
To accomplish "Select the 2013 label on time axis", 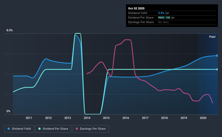I will tap(68, 118).
